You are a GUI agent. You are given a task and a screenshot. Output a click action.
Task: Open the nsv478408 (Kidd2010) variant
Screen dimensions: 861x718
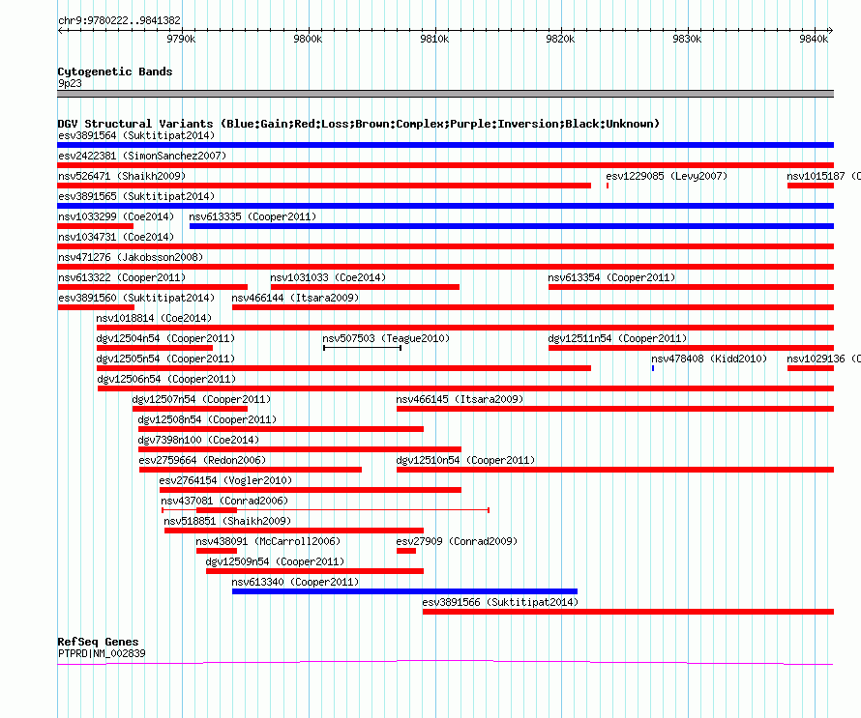coord(709,359)
